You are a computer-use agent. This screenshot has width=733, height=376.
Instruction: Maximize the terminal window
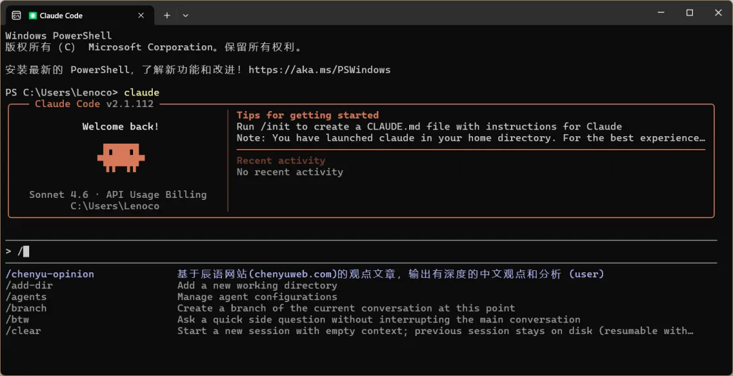click(690, 13)
